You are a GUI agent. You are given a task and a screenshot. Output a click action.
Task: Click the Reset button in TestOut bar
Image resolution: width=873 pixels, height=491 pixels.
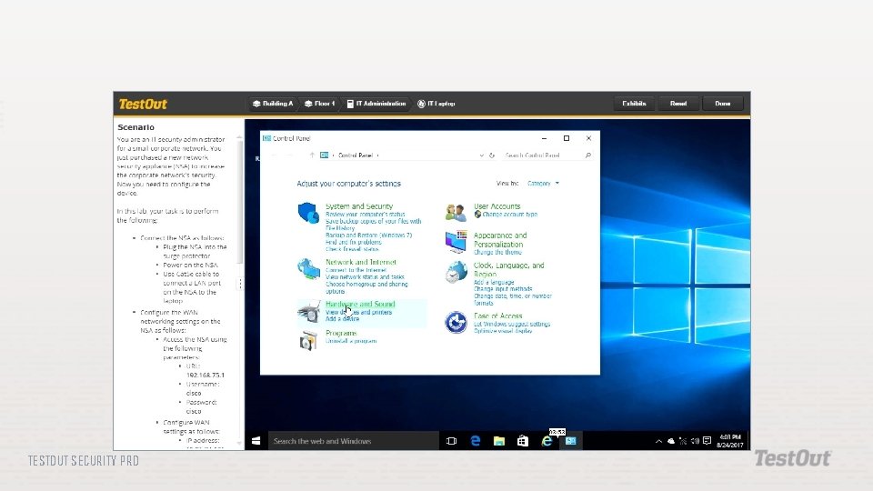click(x=678, y=104)
